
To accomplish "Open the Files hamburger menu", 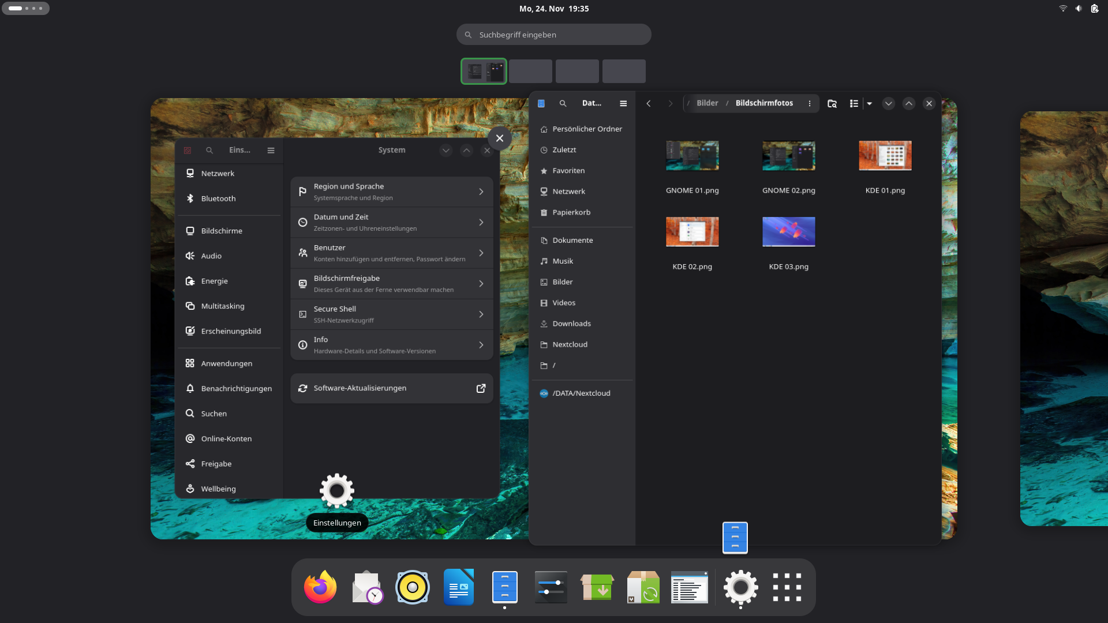I will point(623,103).
